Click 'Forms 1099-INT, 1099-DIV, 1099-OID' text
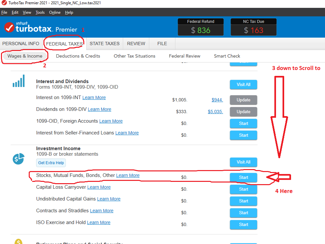Screen dimensions: 325x244 (77, 87)
